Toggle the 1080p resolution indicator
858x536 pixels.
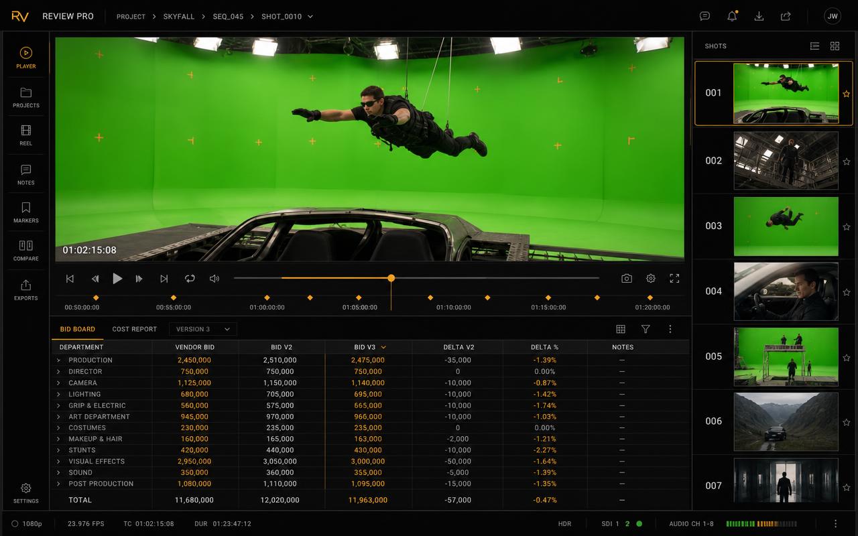[27, 524]
